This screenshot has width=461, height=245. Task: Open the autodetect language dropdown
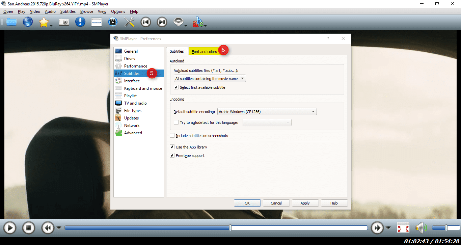click(267, 123)
